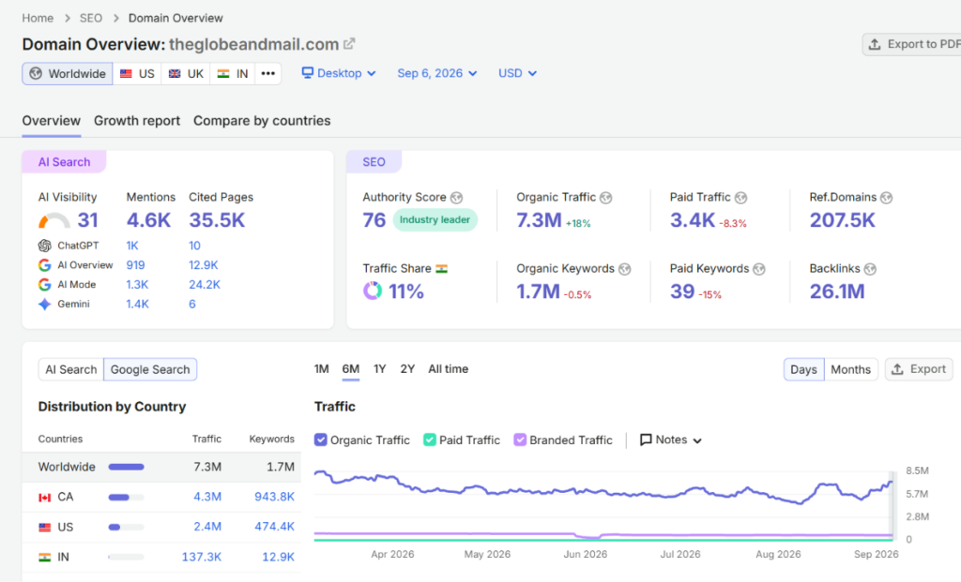This screenshot has width=961, height=582.
Task: Switch to the Growth report tab
Action: [x=137, y=121]
